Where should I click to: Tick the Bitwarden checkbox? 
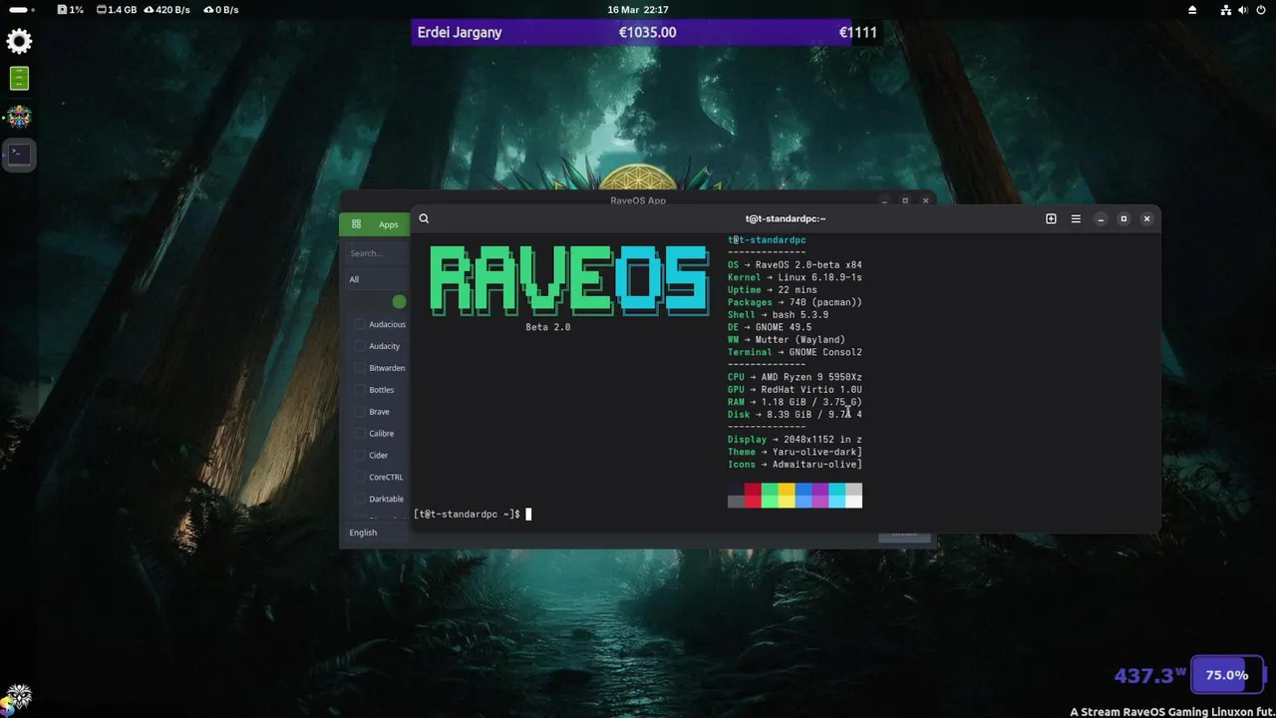pos(360,368)
